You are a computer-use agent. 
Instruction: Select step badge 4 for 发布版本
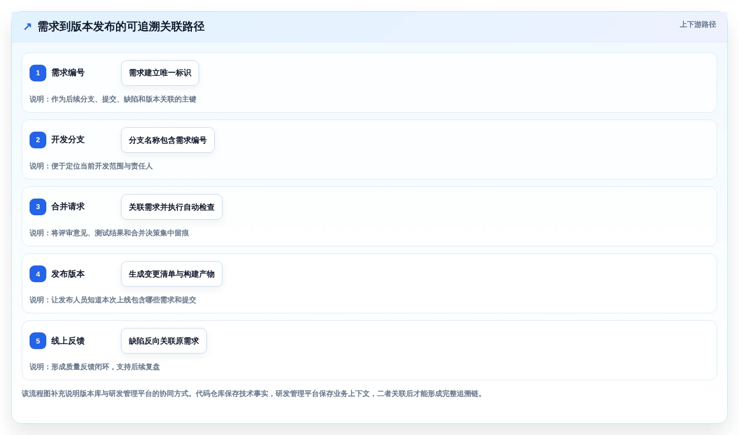38,274
